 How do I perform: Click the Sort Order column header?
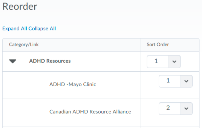tap(158, 45)
